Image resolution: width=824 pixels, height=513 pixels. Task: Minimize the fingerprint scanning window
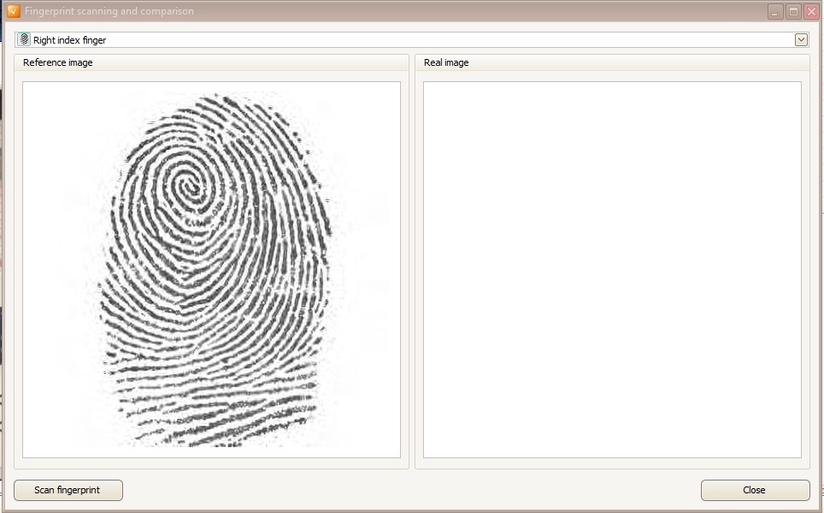click(774, 11)
